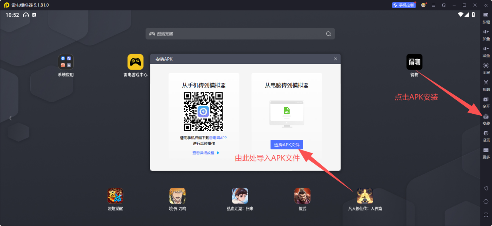Click the search magnifier icon
Image resolution: width=492 pixels, height=226 pixels.
[329, 34]
